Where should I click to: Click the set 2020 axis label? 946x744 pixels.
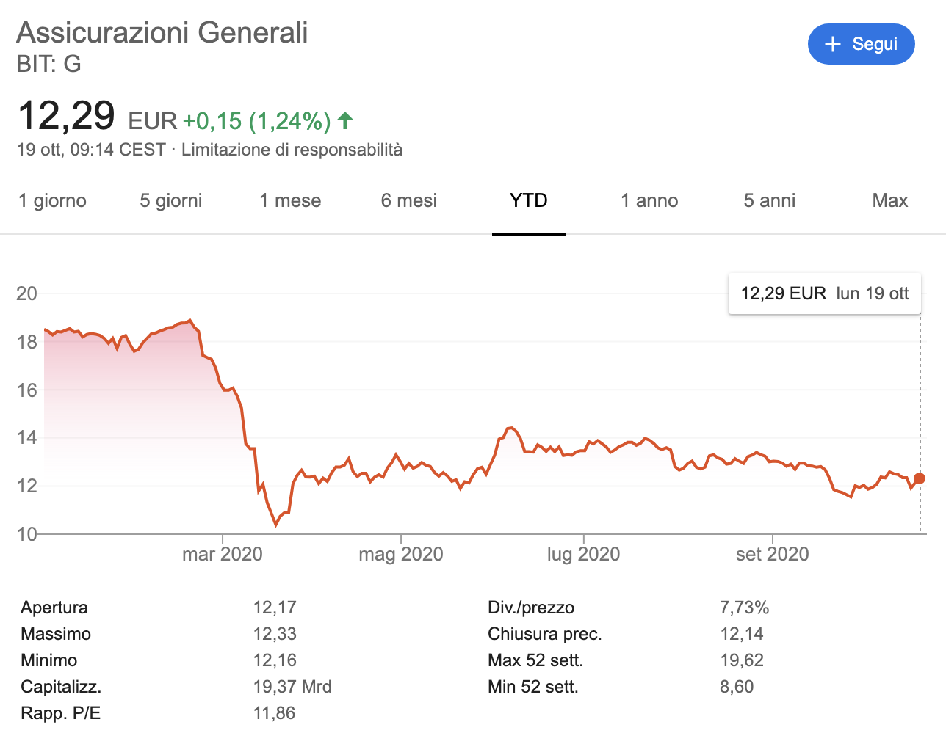coord(772,554)
